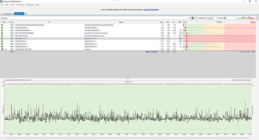Select IP 2001:730:2d00::5474:8065
The width and height of the screenshot is (259, 140).
click(24, 33)
